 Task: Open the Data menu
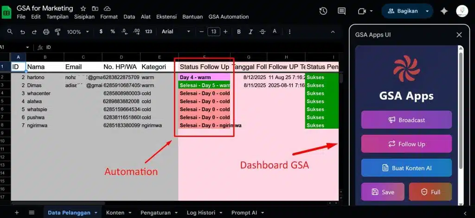[129, 17]
